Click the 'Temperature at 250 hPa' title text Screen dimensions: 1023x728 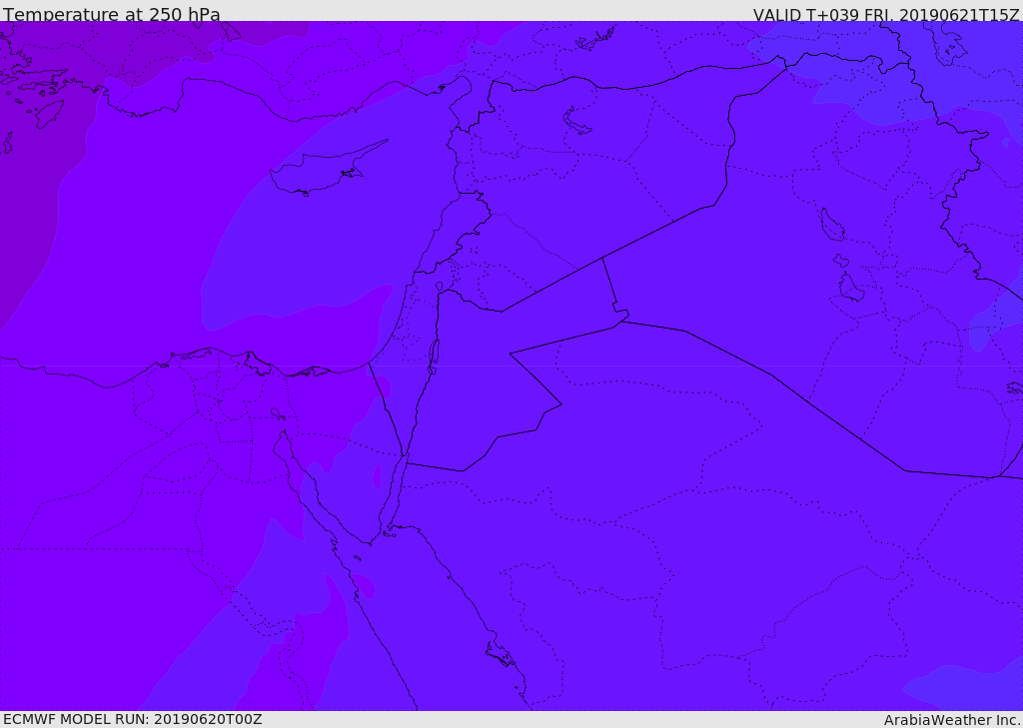[x=112, y=14]
